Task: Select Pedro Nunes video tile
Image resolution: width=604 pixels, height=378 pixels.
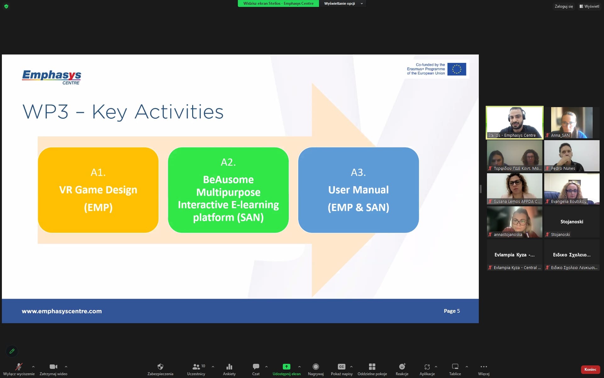Action: tap(572, 156)
